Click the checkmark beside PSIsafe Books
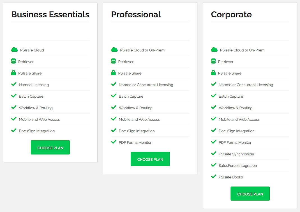Viewport: 300px width, 212px height. tap(214, 177)
